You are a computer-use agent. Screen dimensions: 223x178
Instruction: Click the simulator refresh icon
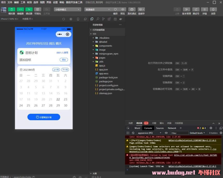[x=64, y=19]
